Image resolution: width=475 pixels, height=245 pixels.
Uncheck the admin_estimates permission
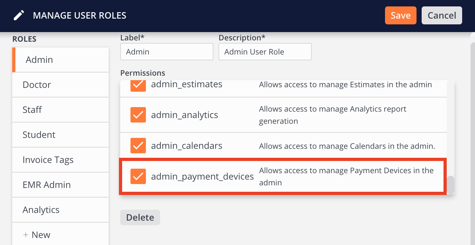(138, 85)
